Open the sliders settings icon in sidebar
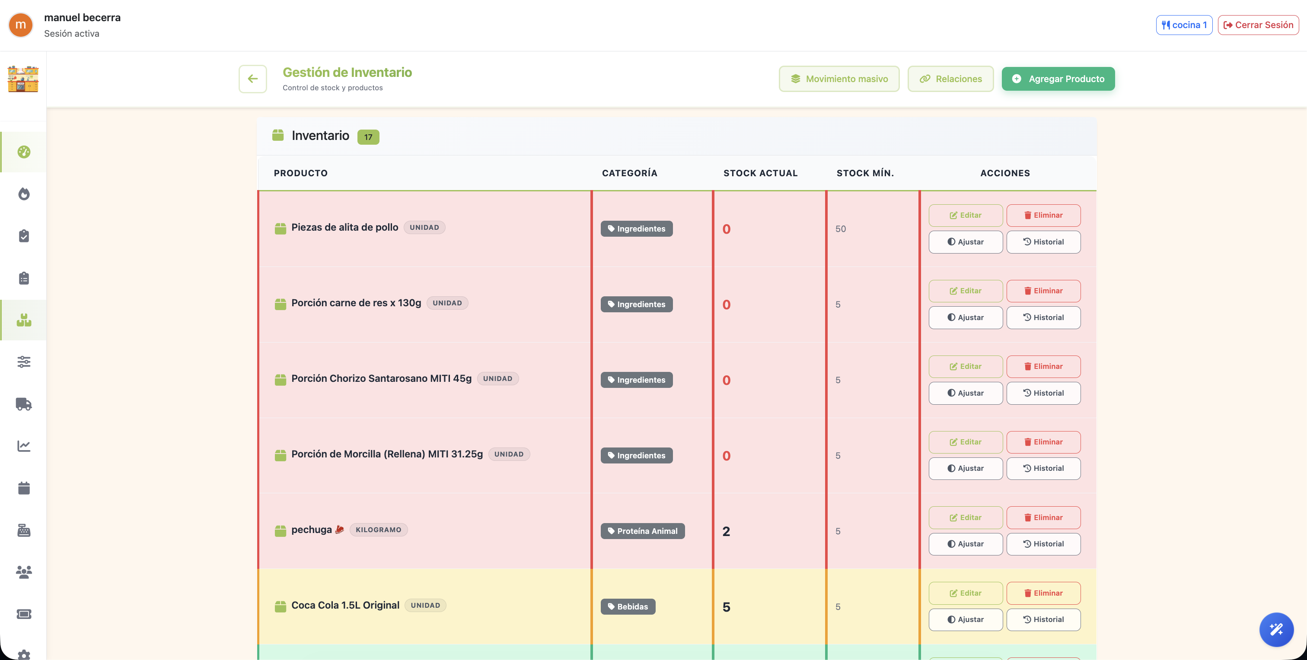1307x660 pixels. click(x=24, y=362)
